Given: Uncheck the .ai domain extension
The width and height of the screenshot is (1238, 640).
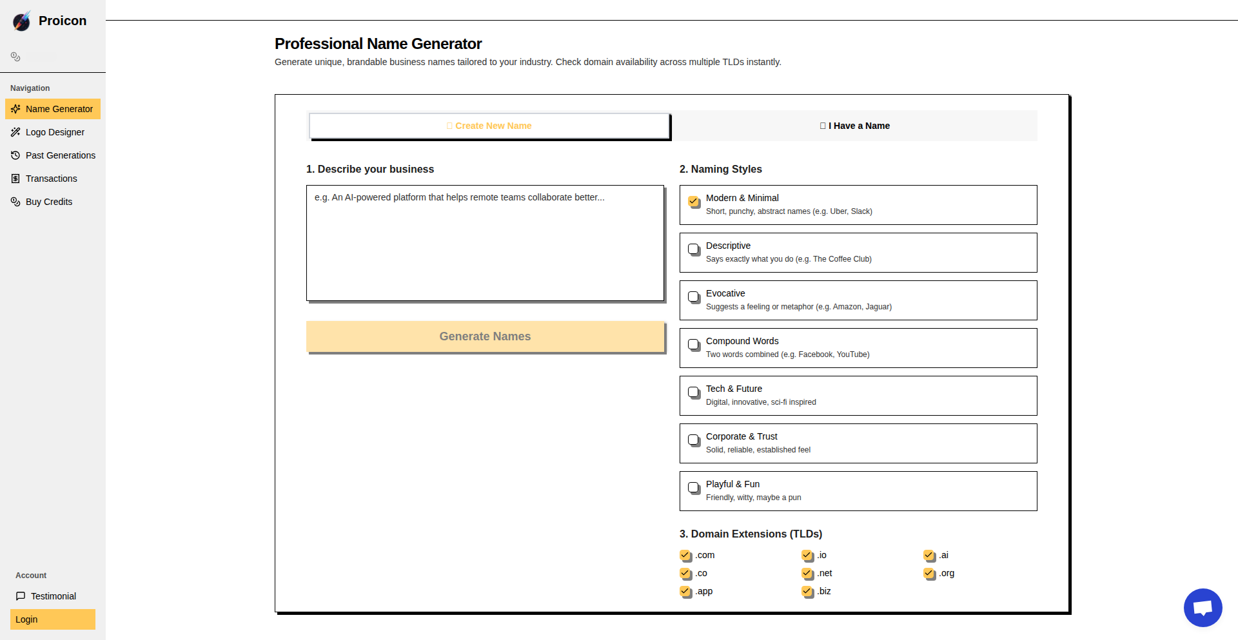Looking at the screenshot, I should pyautogui.click(x=928, y=555).
